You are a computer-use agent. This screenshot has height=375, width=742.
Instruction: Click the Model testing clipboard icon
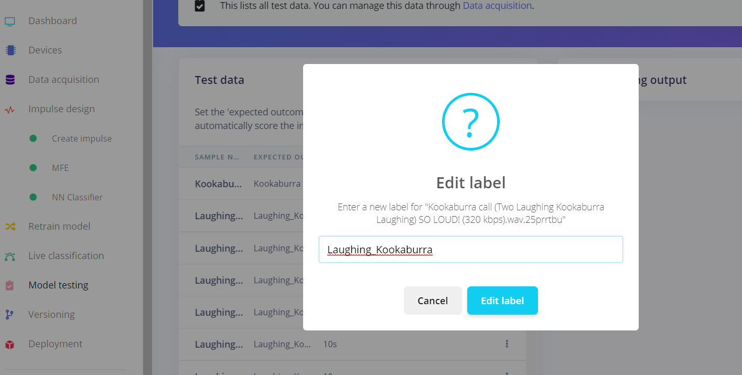pyautogui.click(x=10, y=285)
